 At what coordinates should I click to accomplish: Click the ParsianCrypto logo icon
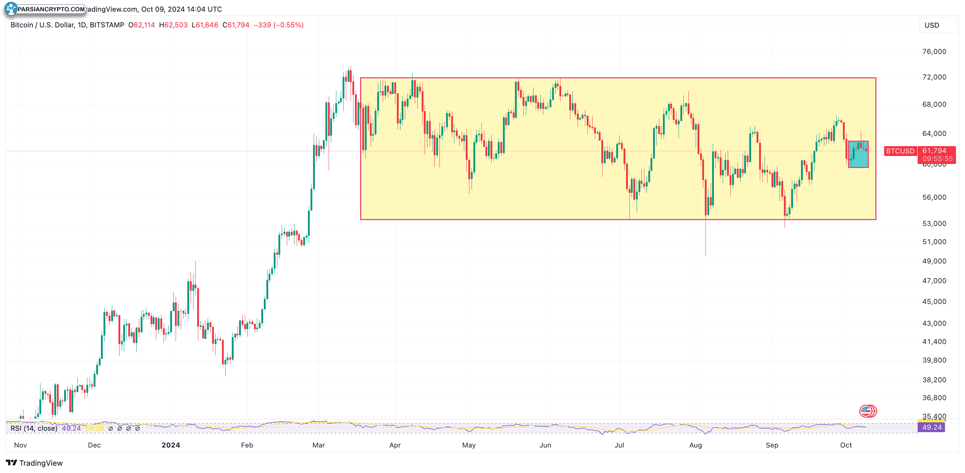(11, 9)
